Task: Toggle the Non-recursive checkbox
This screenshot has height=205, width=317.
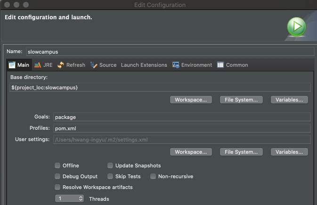Action: pyautogui.click(x=153, y=176)
